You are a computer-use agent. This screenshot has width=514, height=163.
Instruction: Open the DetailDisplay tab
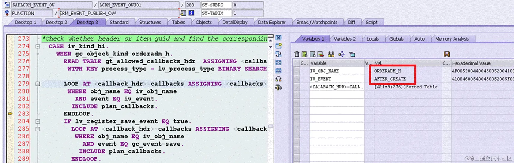point(235,22)
